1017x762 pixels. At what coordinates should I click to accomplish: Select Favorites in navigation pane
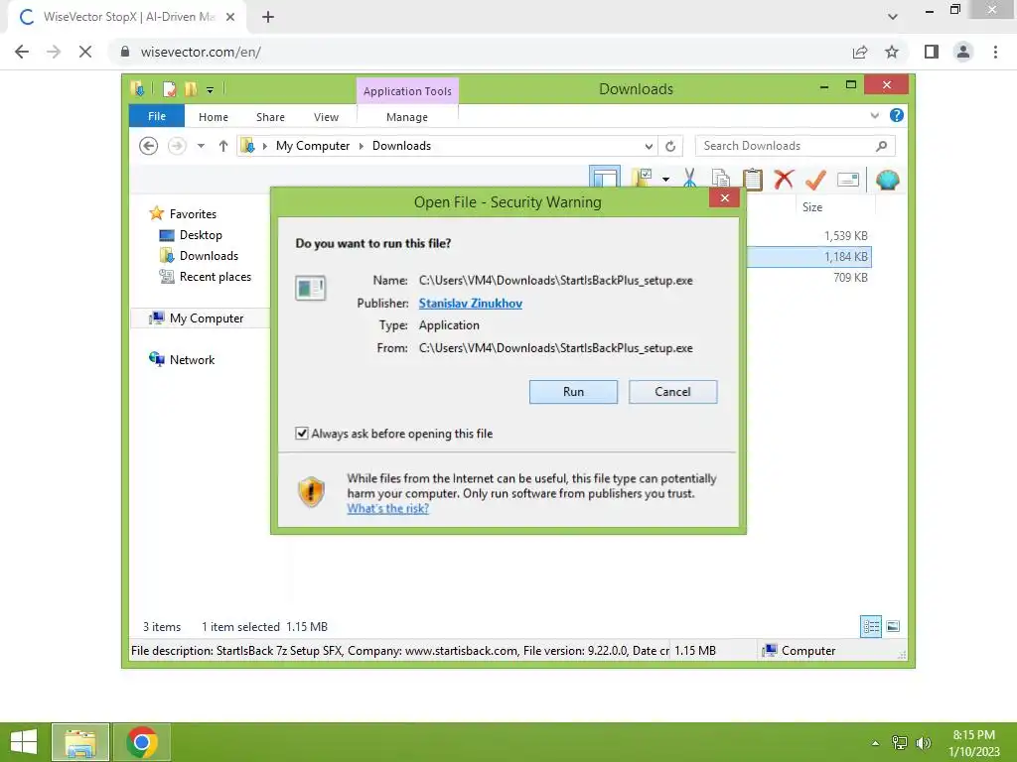tap(193, 214)
